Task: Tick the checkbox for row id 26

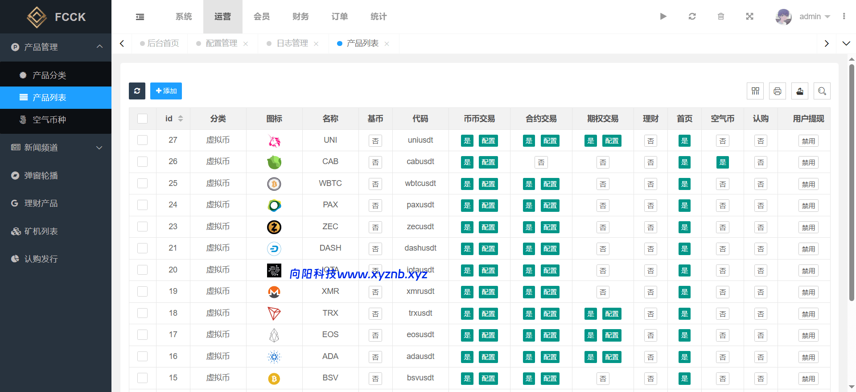Action: point(142,161)
